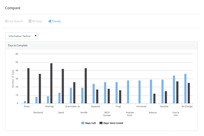Click the blue Days Left legend swatch
This screenshot has width=204, height=136.
83,123
